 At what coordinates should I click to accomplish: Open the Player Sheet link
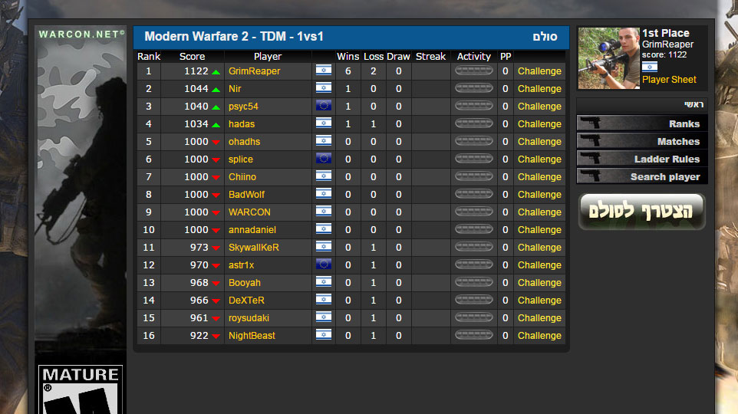pyautogui.click(x=669, y=80)
